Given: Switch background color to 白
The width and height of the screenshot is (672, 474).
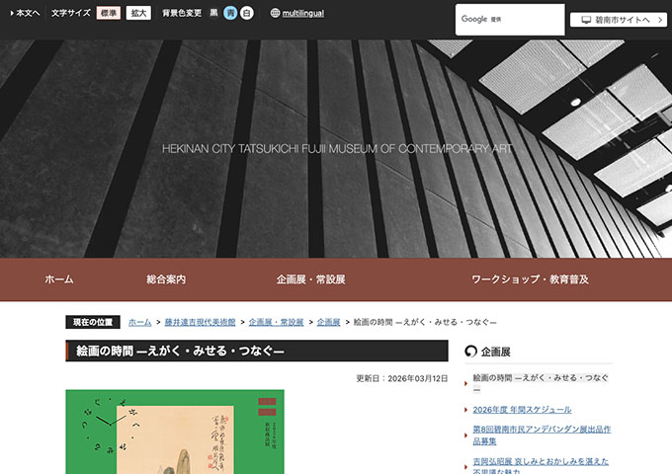Looking at the screenshot, I should pos(246,13).
